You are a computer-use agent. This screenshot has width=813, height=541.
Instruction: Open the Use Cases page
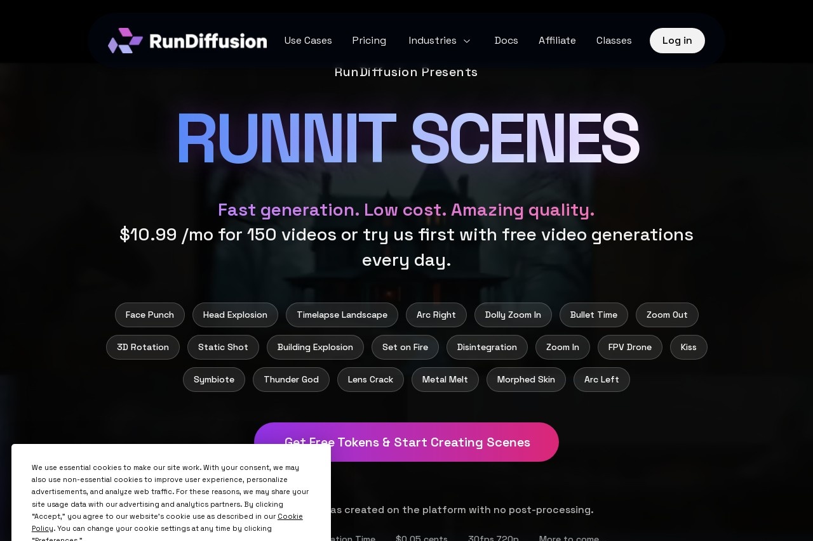308,41
